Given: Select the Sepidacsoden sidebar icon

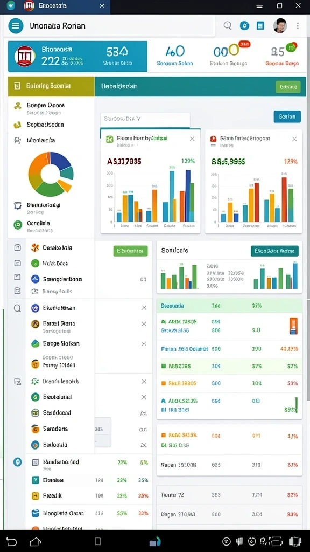Looking at the screenshot, I should (x=17, y=125).
